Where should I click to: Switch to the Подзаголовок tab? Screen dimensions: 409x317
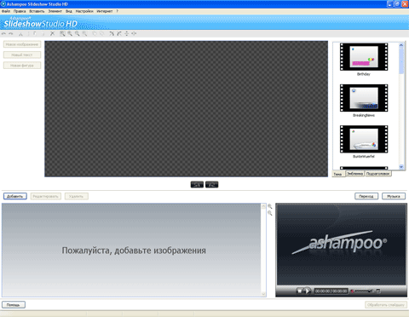click(x=377, y=174)
